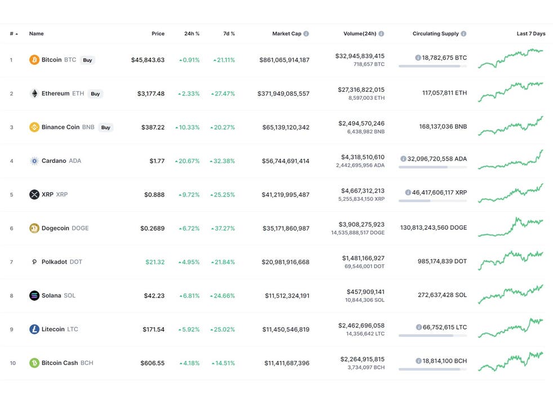This screenshot has width=553, height=409.
Task: Click Dogecoin supply 130,813,243,560 DOGE
Action: [434, 228]
